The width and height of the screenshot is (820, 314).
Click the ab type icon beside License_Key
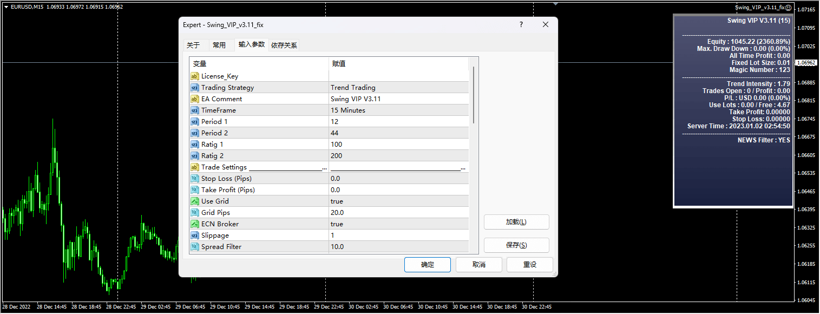point(195,76)
